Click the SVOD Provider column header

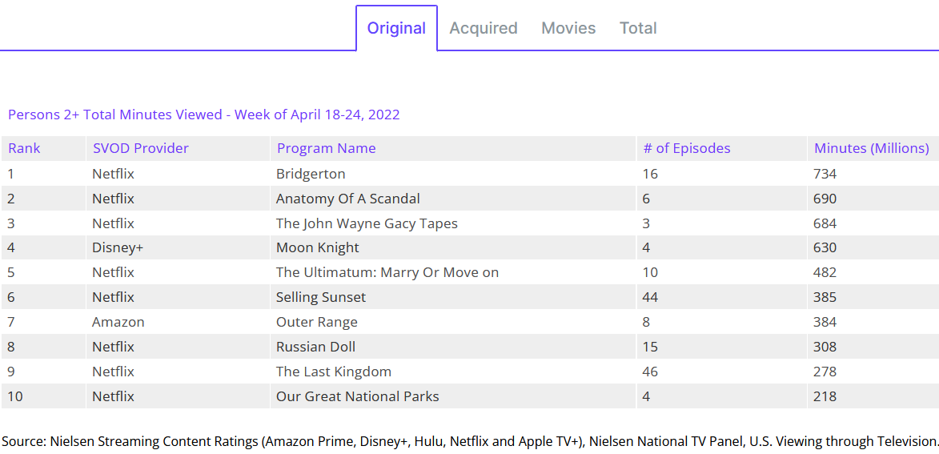[141, 148]
